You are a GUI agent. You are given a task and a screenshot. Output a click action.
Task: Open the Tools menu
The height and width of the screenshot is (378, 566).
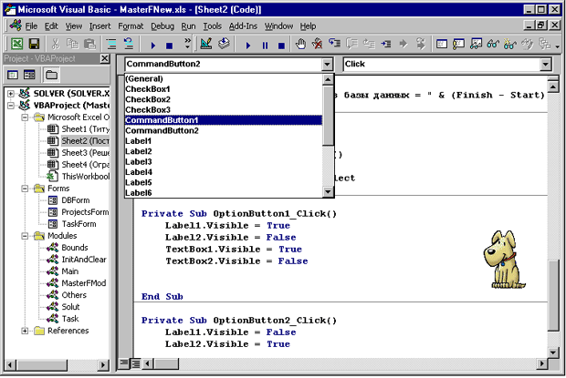pos(212,26)
